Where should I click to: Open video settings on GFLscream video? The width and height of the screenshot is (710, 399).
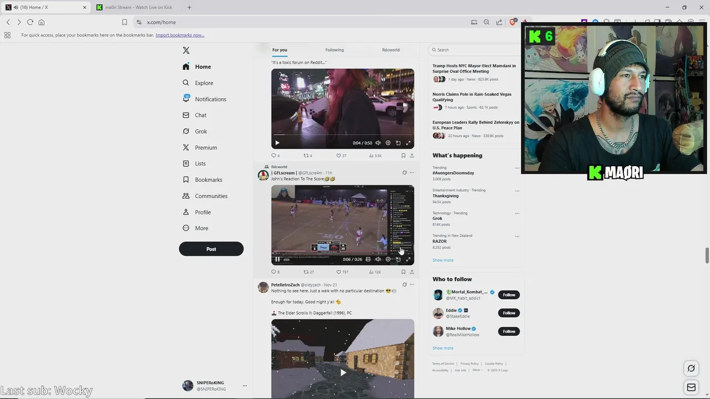tap(388, 259)
